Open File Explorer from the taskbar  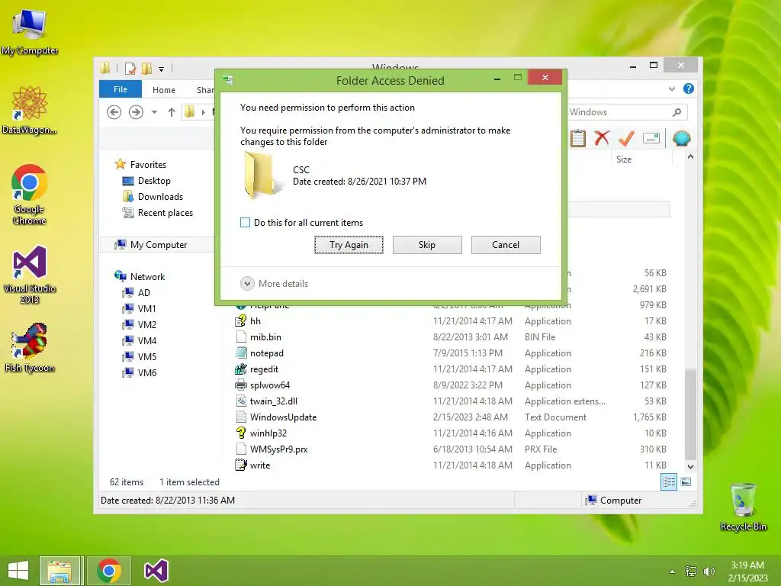pos(59,571)
